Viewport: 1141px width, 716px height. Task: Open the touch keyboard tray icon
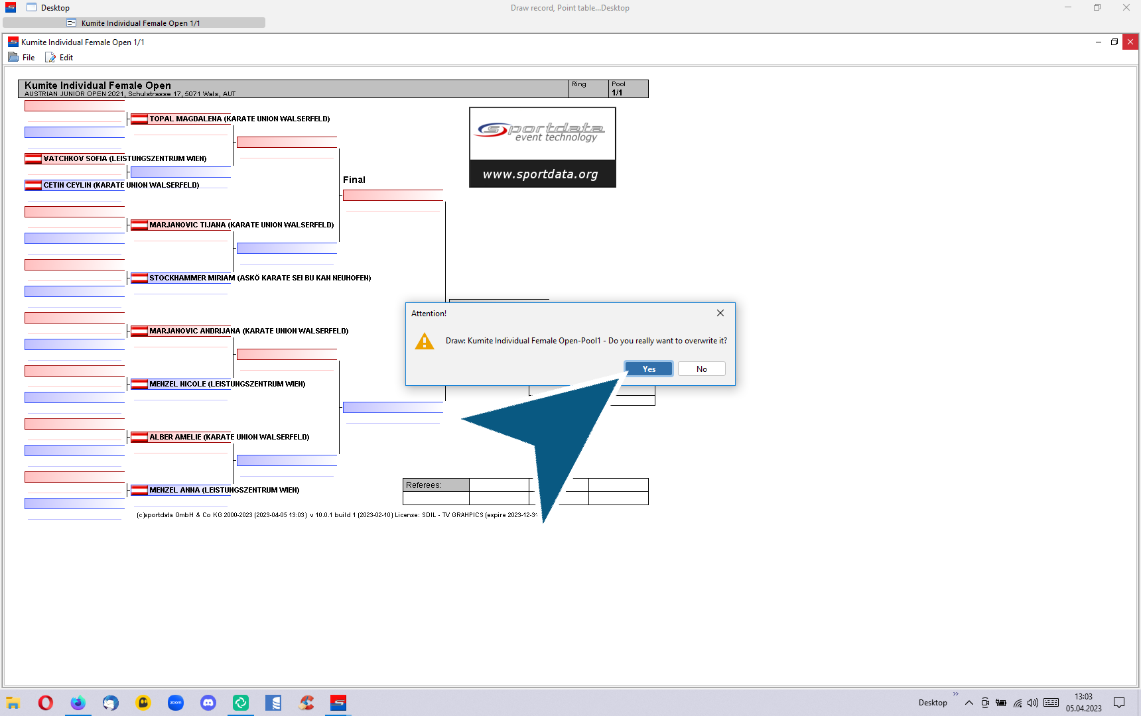[x=1051, y=703]
